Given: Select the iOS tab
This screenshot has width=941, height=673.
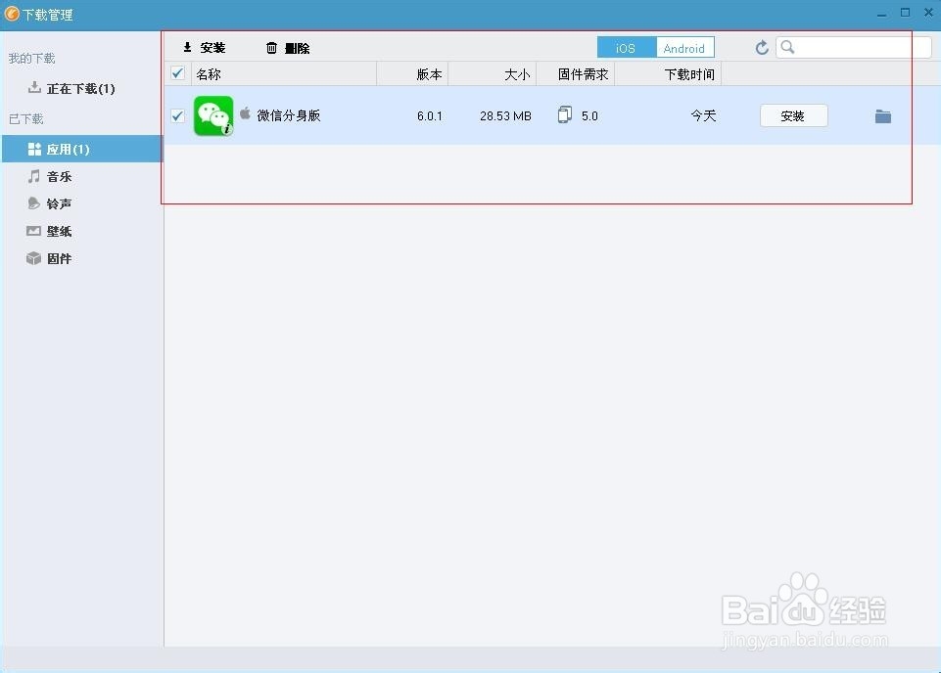Looking at the screenshot, I should click(626, 47).
